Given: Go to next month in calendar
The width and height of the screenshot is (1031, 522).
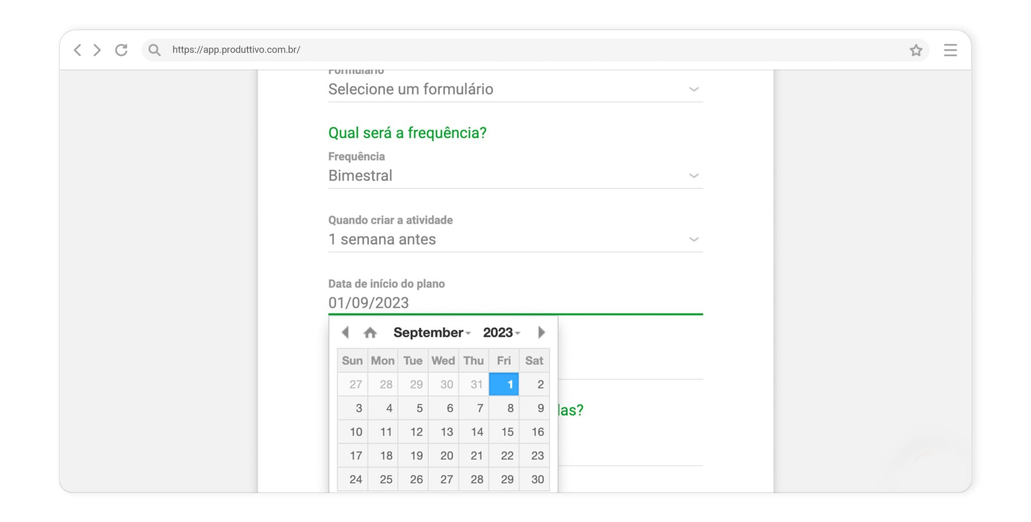Looking at the screenshot, I should [541, 332].
